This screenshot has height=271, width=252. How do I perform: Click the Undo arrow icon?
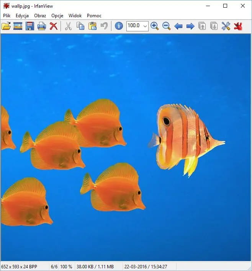click(104, 26)
